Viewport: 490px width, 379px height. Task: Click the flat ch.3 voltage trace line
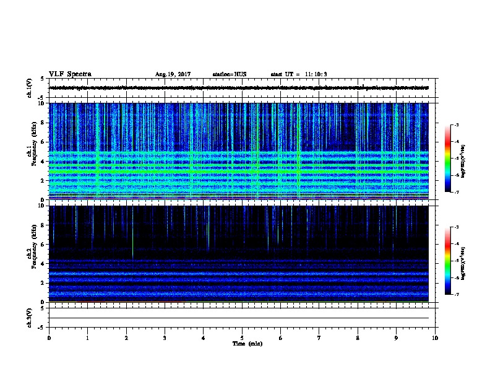click(x=239, y=318)
